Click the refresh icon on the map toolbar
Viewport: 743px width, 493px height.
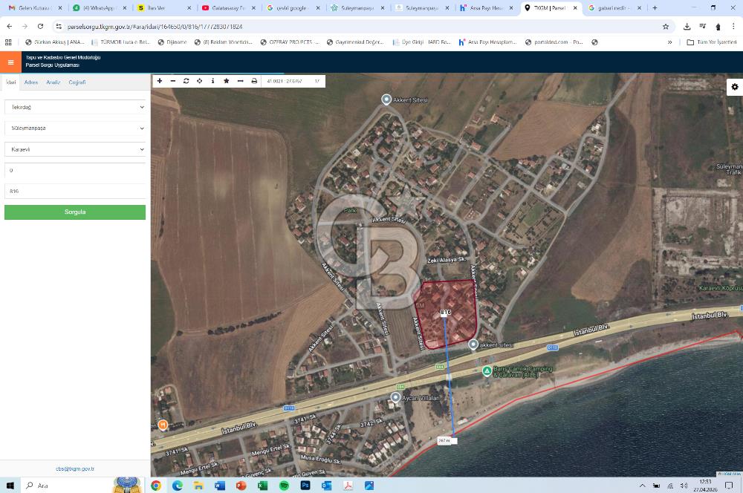click(x=186, y=80)
